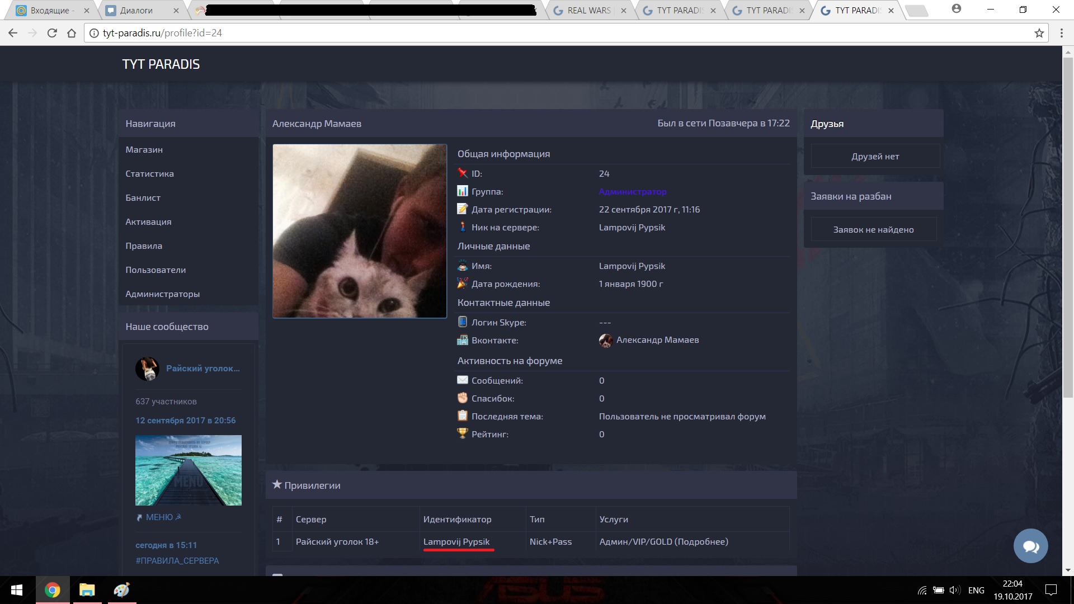The height and width of the screenshot is (604, 1074).
Task: Open the Chrome three-dot menu
Action: [1062, 33]
